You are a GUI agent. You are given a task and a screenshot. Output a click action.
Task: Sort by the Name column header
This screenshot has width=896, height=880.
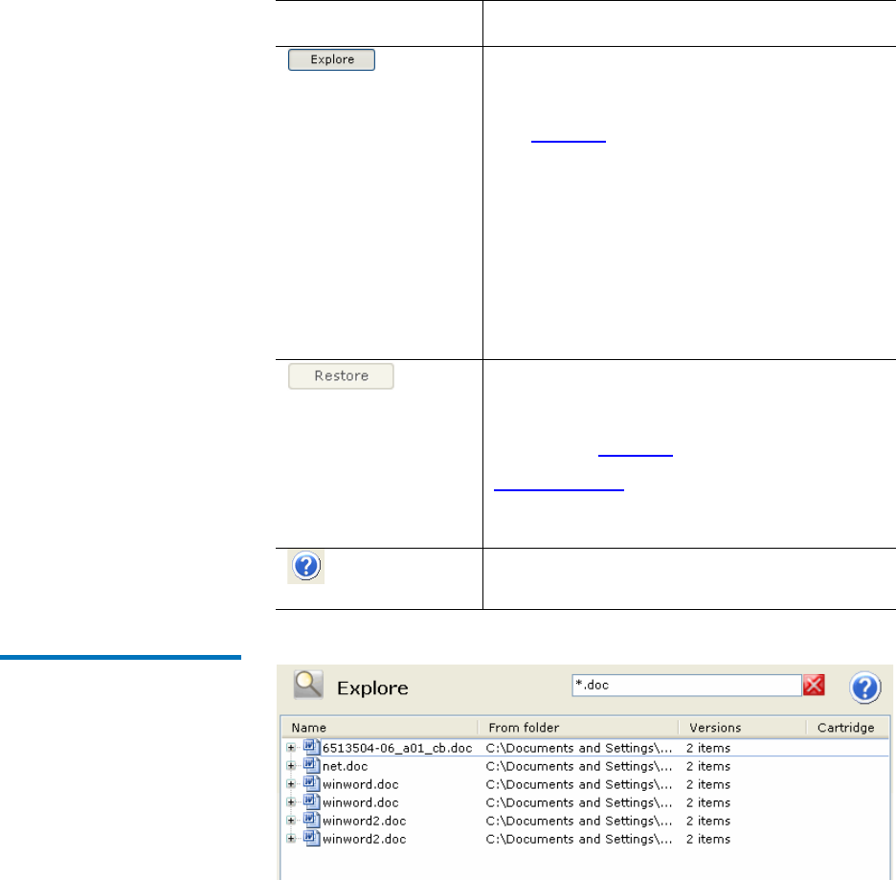379,728
